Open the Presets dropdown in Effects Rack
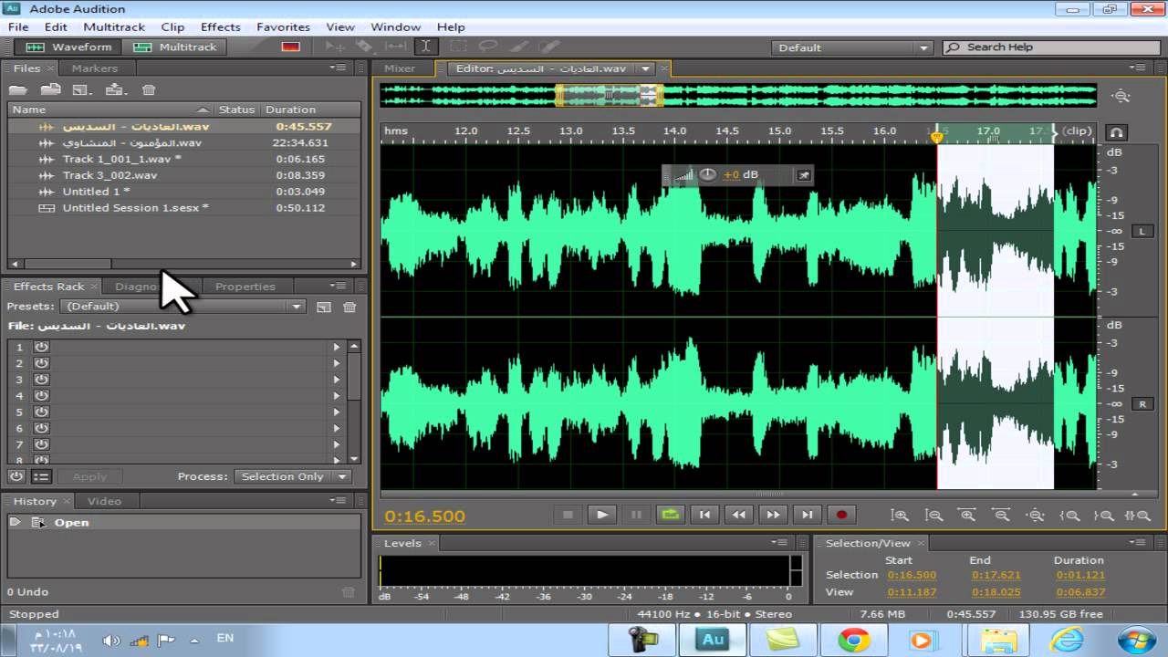The height and width of the screenshot is (657, 1168). click(x=183, y=307)
